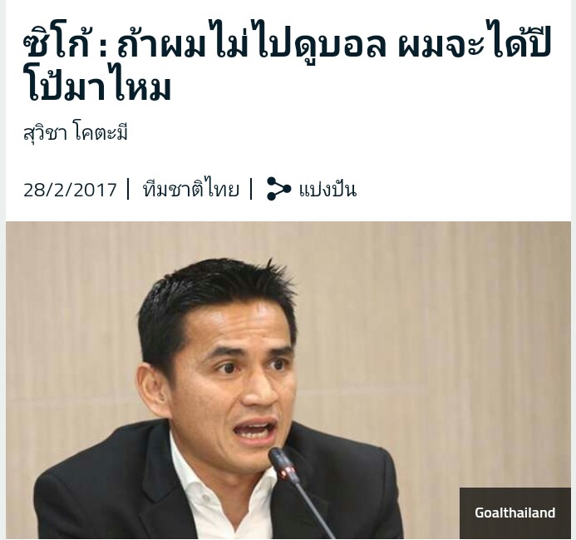The width and height of the screenshot is (576, 540).
Task: Click the beige wall background of photo
Action: click(441, 331)
